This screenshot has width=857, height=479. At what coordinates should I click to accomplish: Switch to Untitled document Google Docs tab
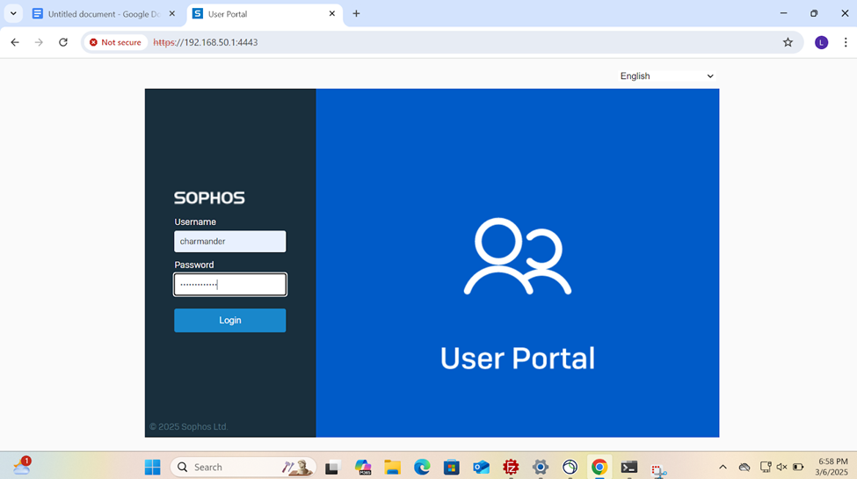pos(104,14)
